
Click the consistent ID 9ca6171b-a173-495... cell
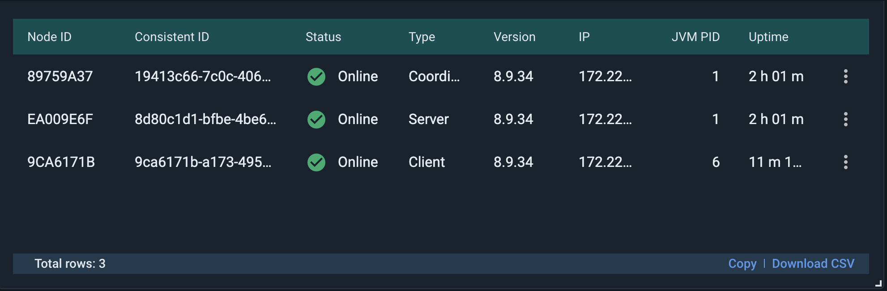coord(203,162)
